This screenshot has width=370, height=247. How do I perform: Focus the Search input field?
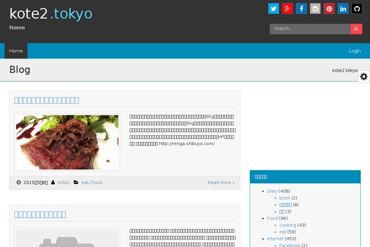coord(310,29)
